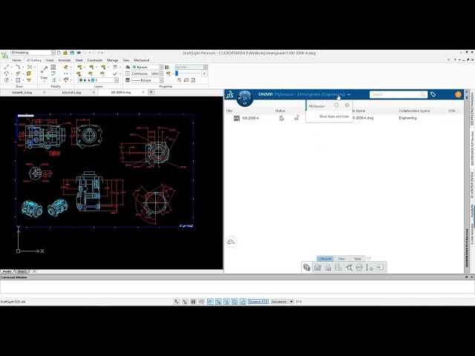Open the Continuous Solid line style dropdown

(x=161, y=73)
